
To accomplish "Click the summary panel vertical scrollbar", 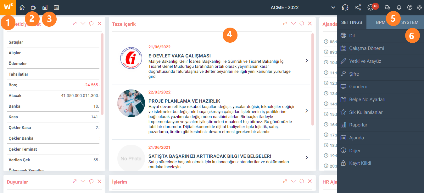I will tap(102, 74).
